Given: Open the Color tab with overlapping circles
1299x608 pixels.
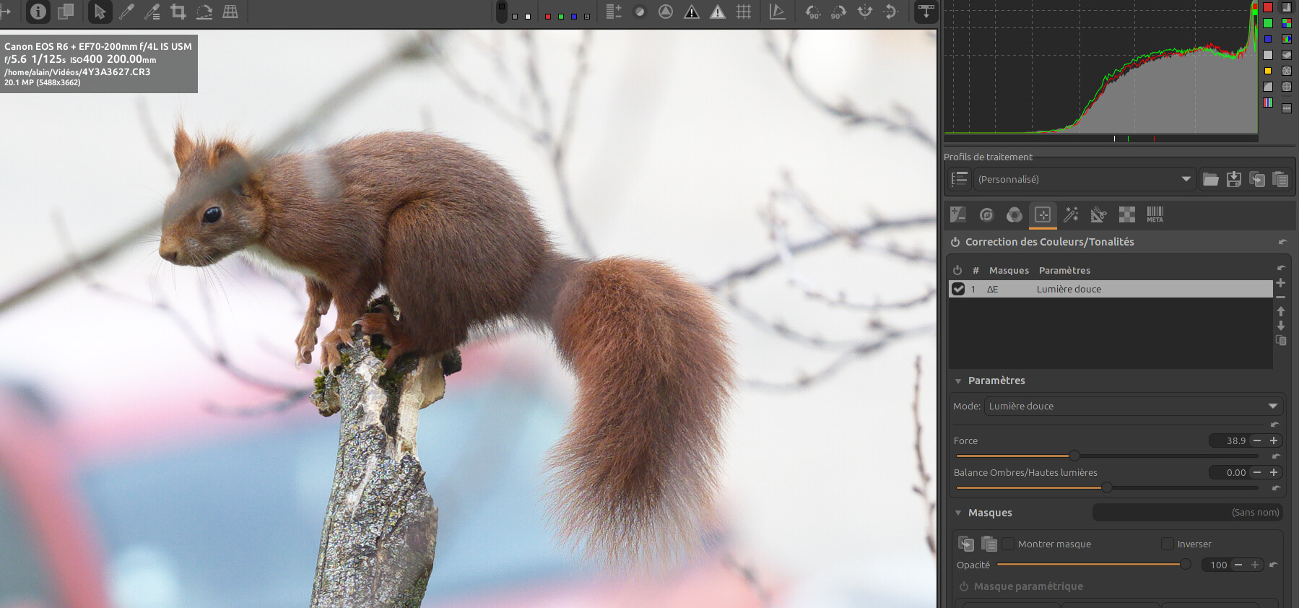Looking at the screenshot, I should point(1015,214).
